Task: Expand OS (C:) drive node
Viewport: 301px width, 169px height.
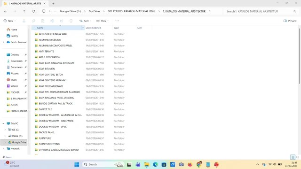Action: tap(5, 130)
